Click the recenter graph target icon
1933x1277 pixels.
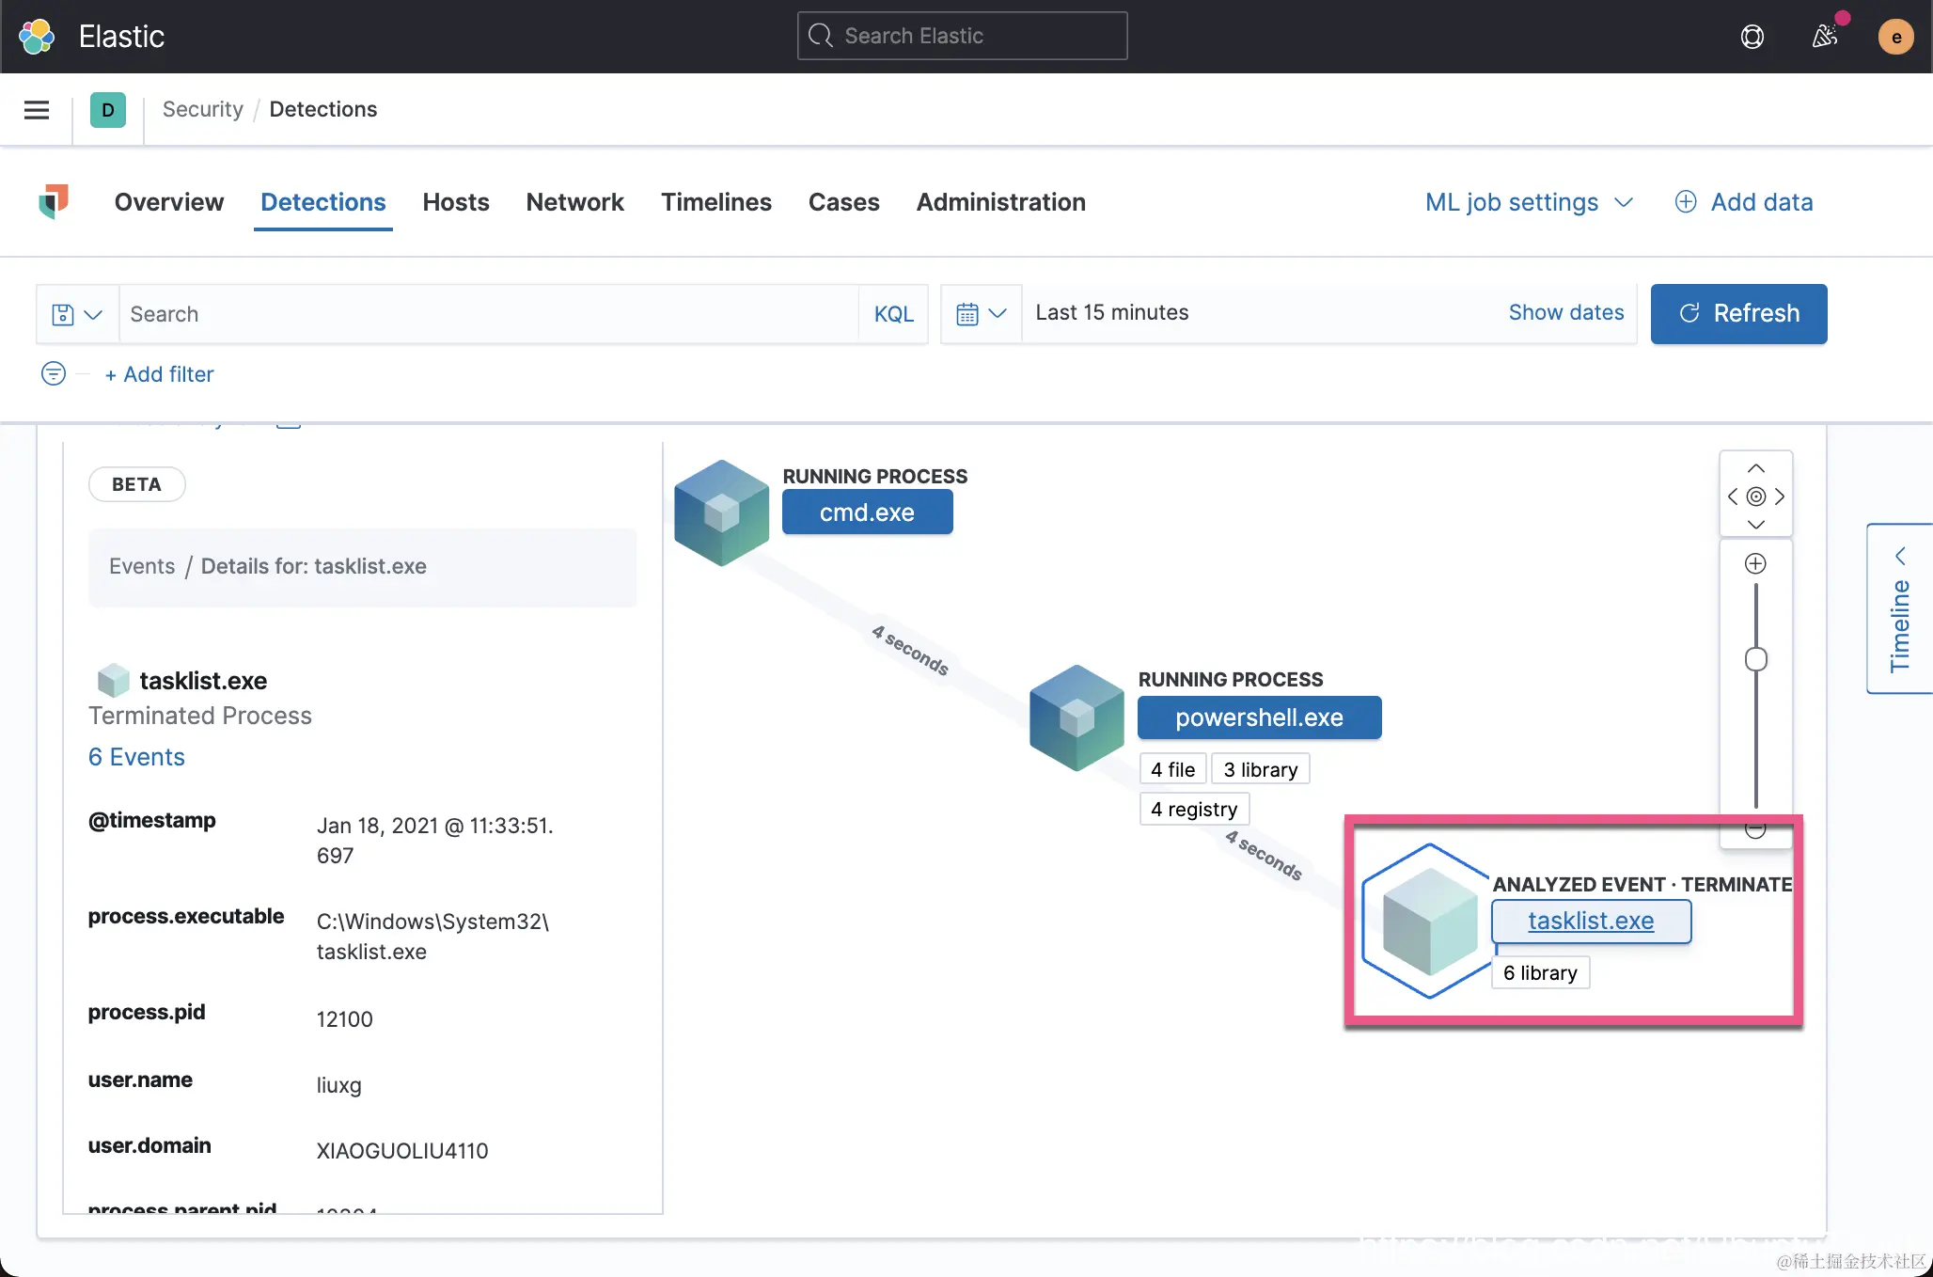pyautogui.click(x=1755, y=497)
